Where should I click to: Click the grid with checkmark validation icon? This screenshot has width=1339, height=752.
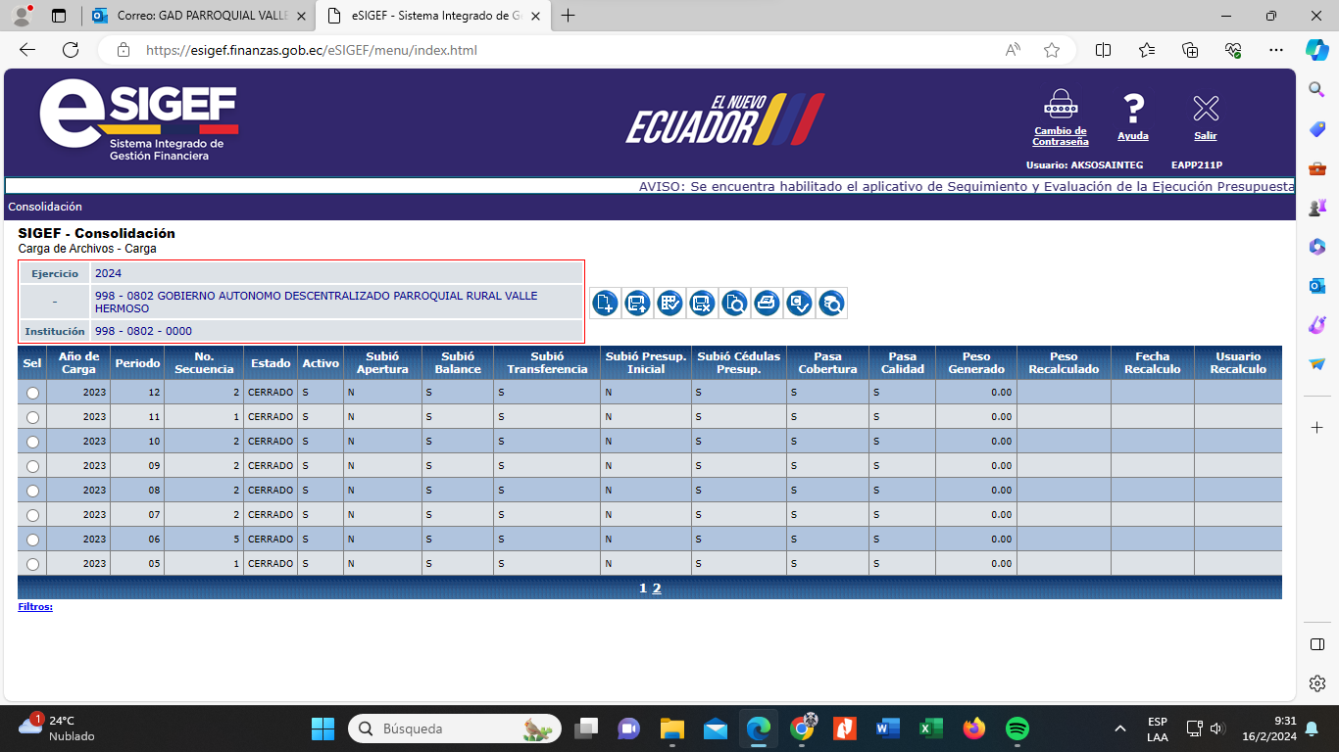(x=669, y=304)
